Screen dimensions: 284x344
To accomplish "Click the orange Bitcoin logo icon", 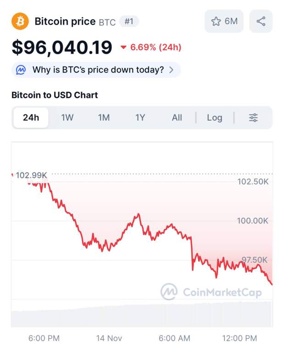I will point(20,21).
